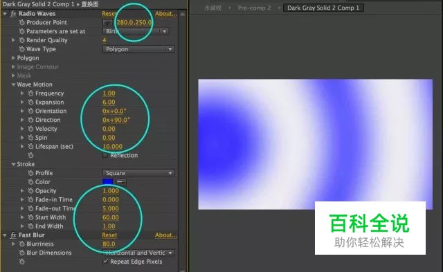Enable Render Quality stopwatch keyframing
Screen dimensions: 443x272
pos(21,40)
